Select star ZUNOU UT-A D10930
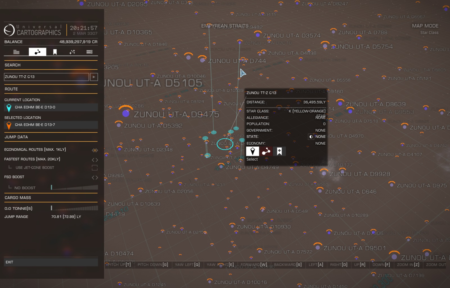Image resolution: width=450 pixels, height=288 pixels. [x=232, y=226]
